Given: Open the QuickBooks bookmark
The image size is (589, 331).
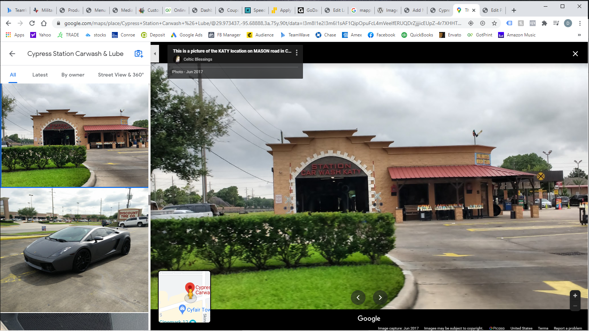Looking at the screenshot, I should [x=417, y=35].
